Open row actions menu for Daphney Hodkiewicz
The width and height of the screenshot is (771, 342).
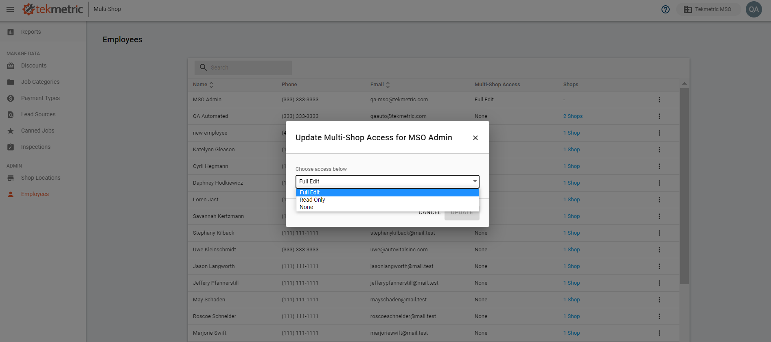click(659, 183)
